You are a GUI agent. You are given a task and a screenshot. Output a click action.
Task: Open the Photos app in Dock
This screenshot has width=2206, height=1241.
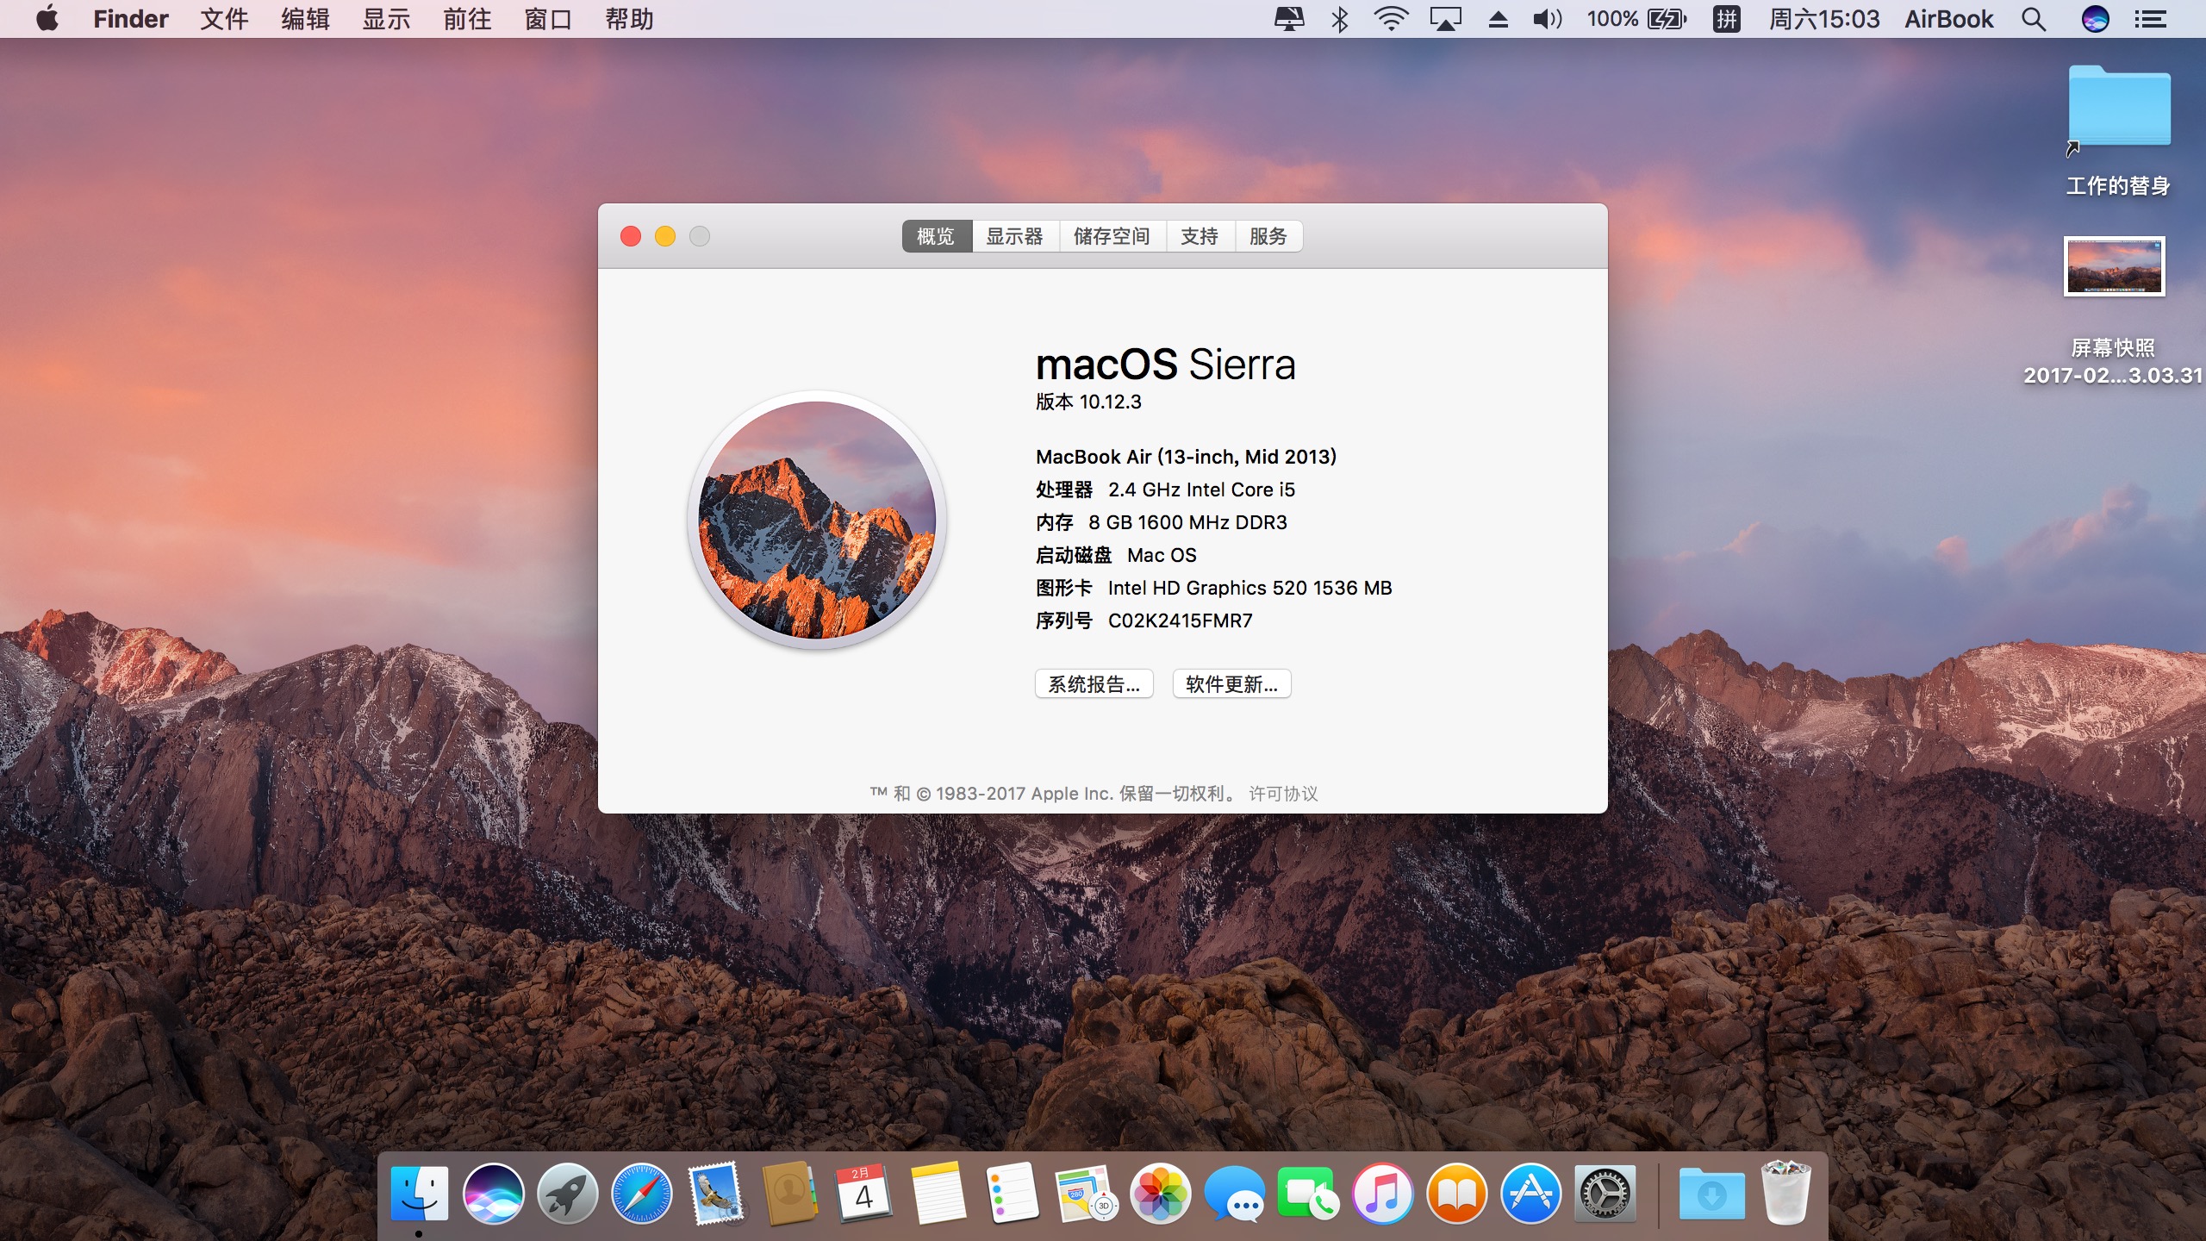click(1160, 1193)
